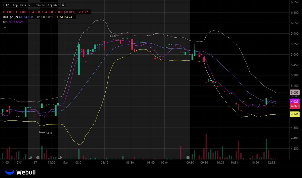This screenshot has width=302, height=178.
Task: Click the 10:02 time axis label
Action: [x=220, y=162]
